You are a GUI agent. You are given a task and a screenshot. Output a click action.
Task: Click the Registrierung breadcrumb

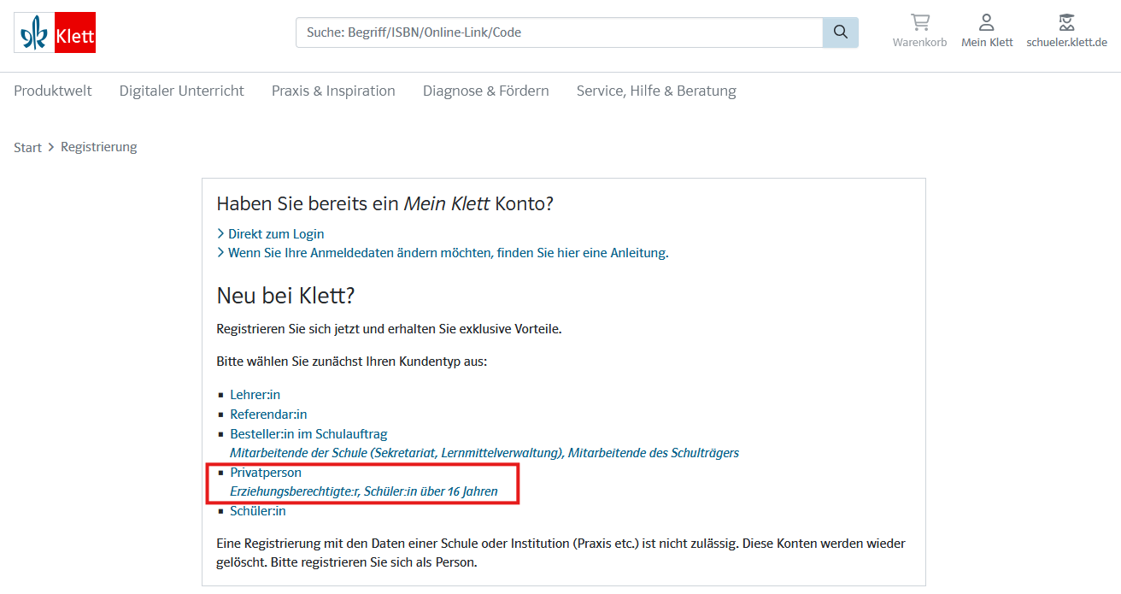(99, 147)
